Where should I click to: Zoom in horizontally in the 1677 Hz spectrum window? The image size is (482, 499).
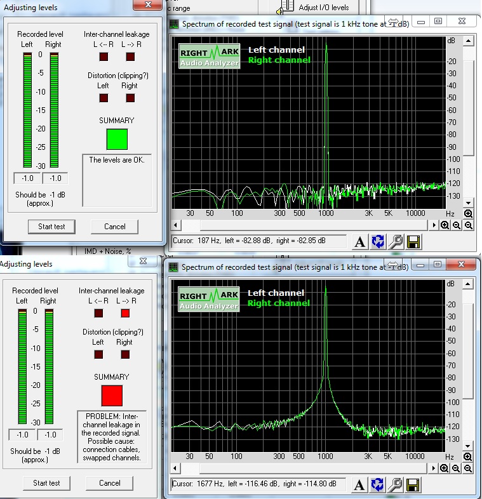[x=444, y=469]
